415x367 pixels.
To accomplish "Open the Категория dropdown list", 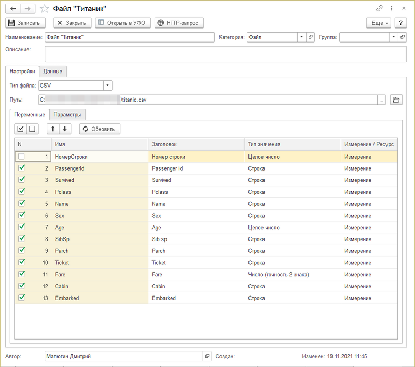I will [301, 37].
